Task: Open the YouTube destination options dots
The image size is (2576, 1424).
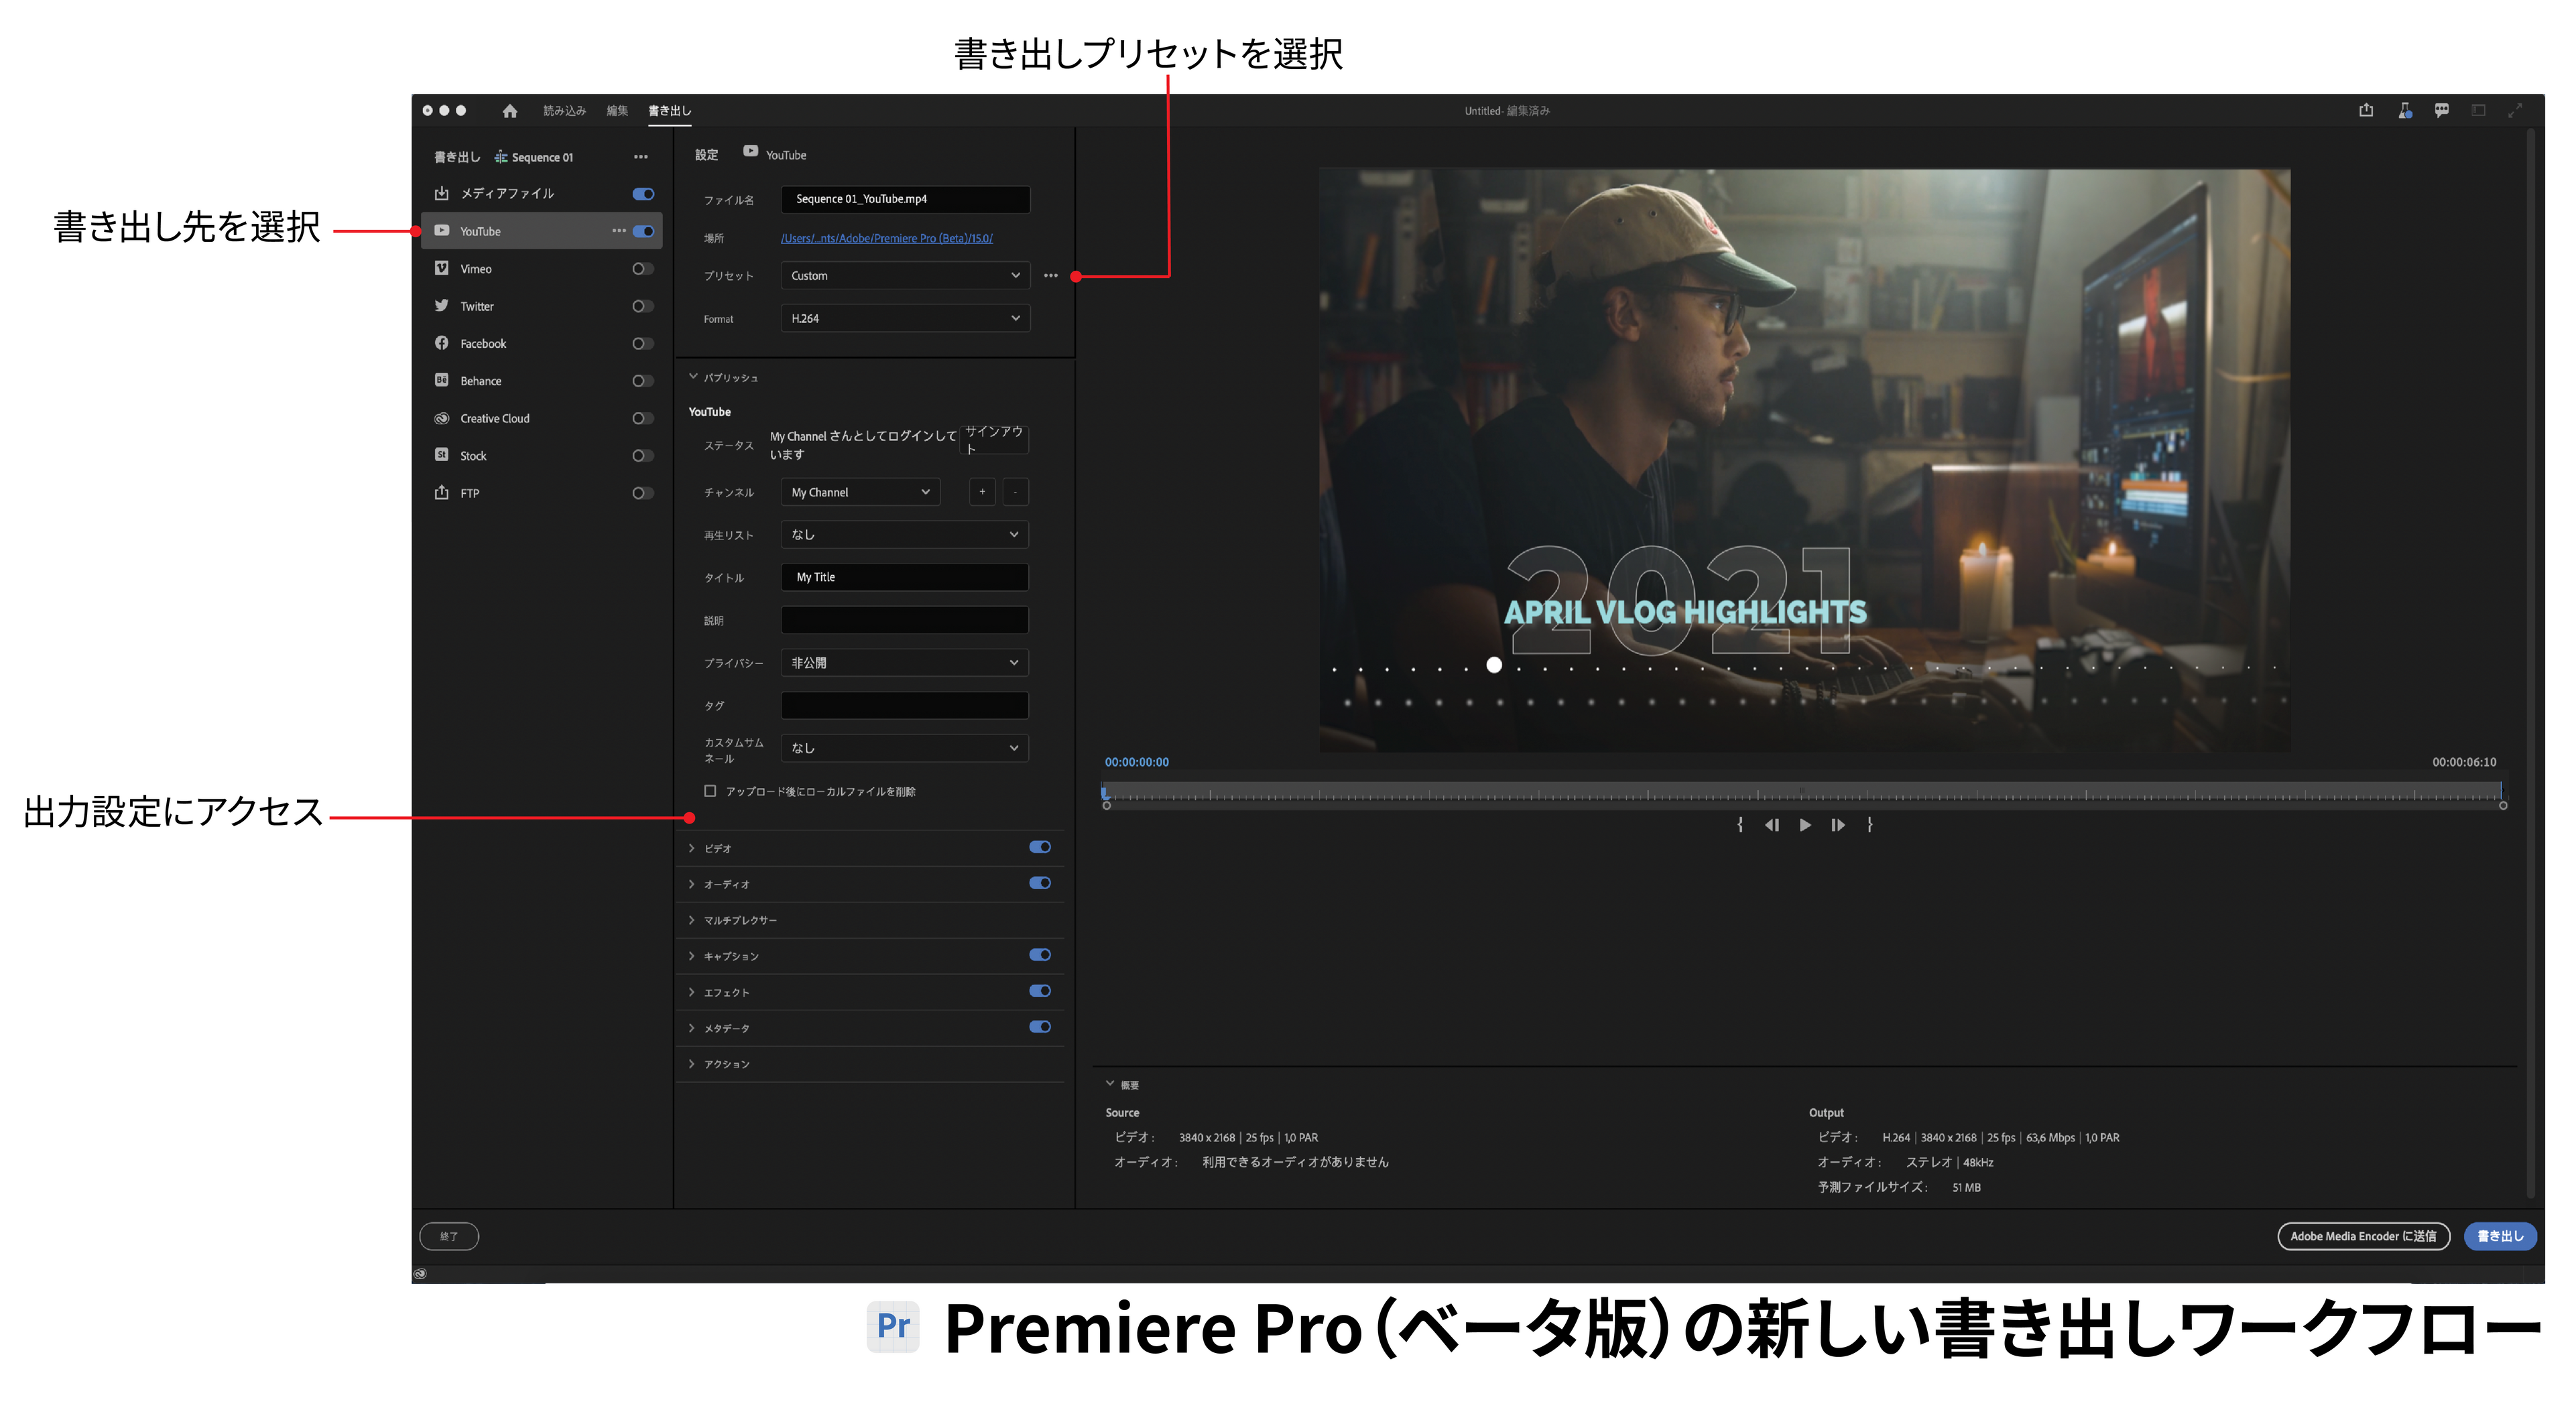Action: tap(619, 231)
